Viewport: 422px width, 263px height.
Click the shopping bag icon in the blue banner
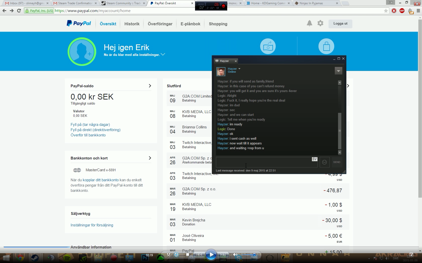[326, 46]
